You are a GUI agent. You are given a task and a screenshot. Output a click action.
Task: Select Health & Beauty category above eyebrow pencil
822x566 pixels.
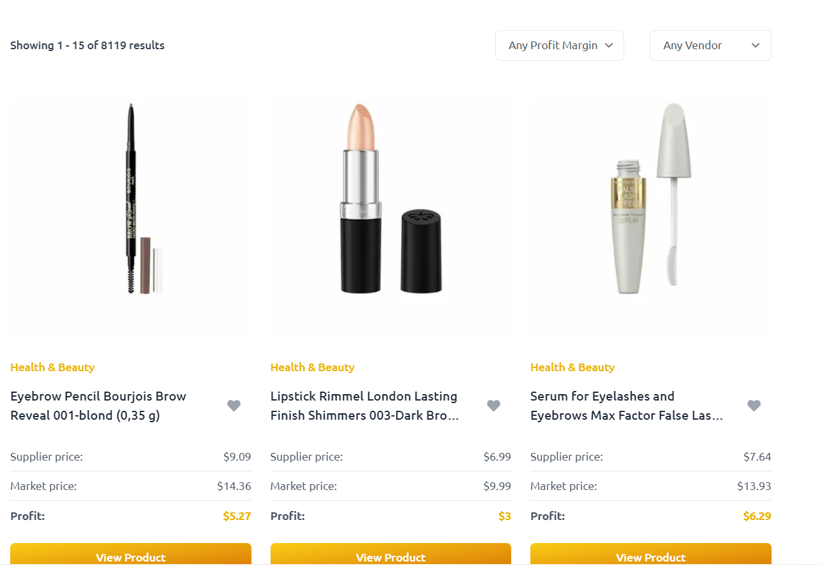click(52, 367)
